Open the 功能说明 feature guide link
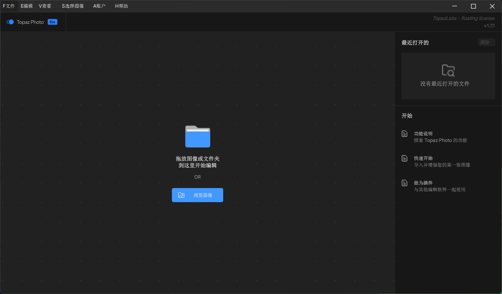This screenshot has height=294, width=502. pyautogui.click(x=423, y=134)
